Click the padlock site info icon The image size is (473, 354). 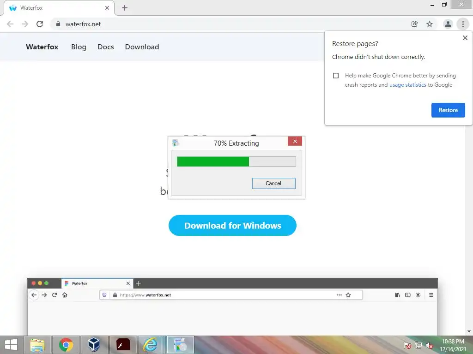pyautogui.click(x=58, y=24)
